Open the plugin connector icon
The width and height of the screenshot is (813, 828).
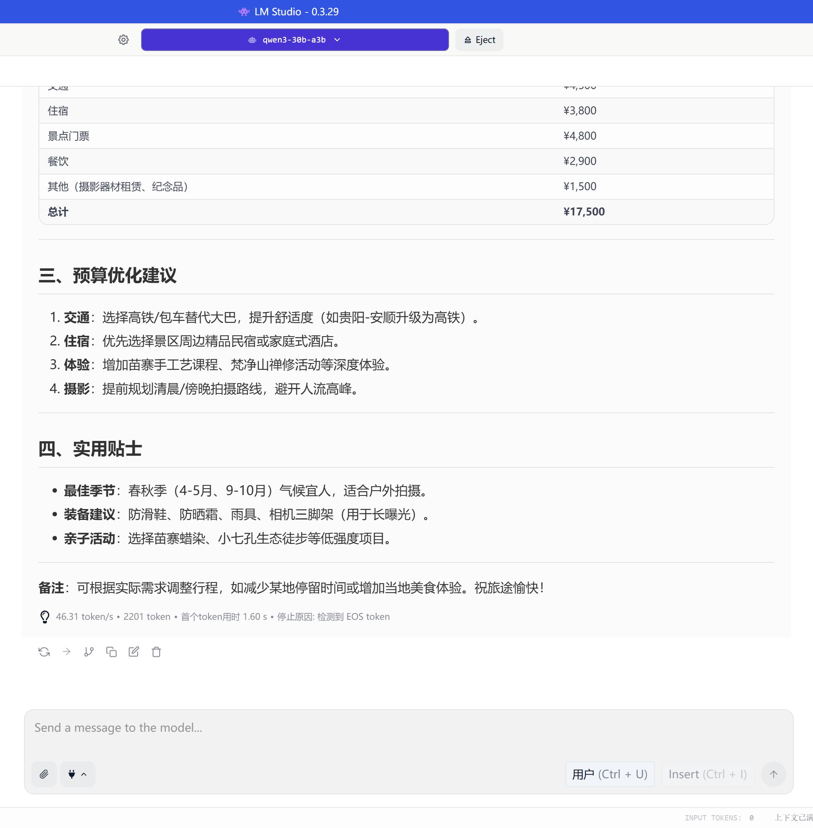71,774
